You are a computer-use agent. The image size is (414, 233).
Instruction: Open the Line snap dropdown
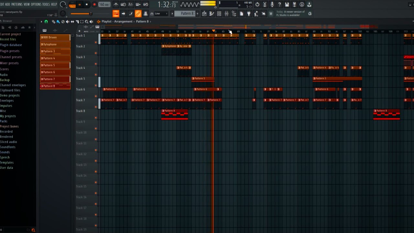click(161, 14)
